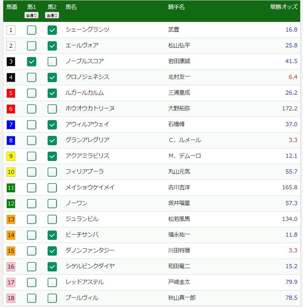Click the green number 11 badge

point(11,188)
